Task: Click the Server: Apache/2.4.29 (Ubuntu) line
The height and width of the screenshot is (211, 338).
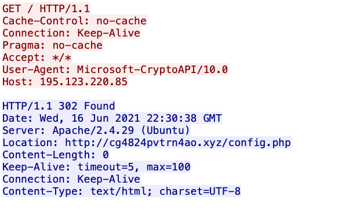Action: (96, 130)
